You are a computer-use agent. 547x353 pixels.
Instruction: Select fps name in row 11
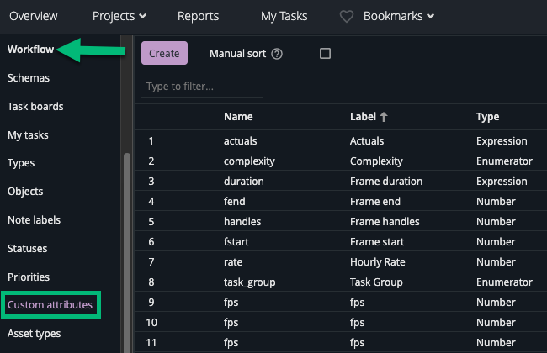tap(231, 343)
